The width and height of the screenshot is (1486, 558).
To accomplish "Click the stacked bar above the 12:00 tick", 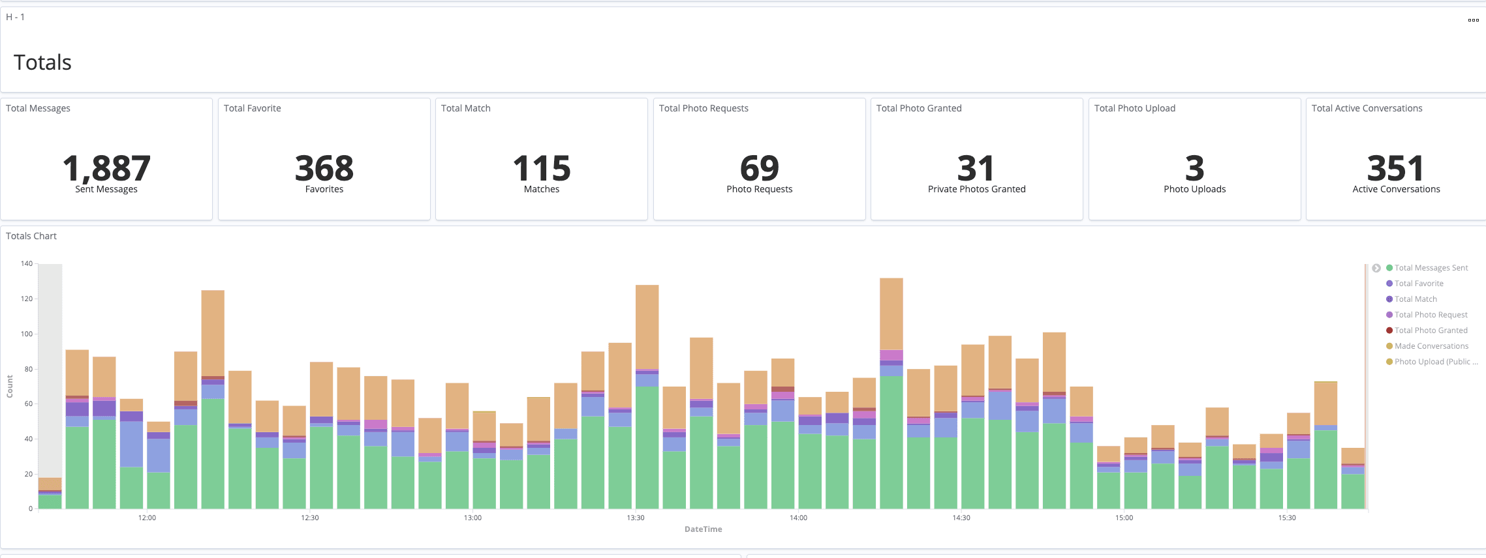I will (159, 465).
